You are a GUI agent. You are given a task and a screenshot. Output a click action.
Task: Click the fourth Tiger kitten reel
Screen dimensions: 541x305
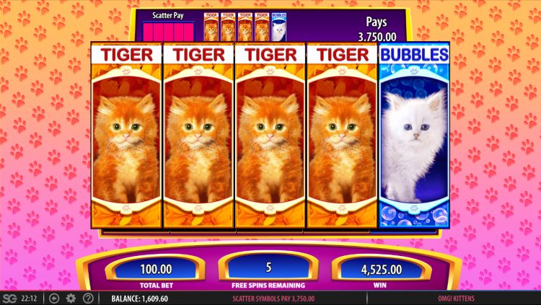coord(342,136)
